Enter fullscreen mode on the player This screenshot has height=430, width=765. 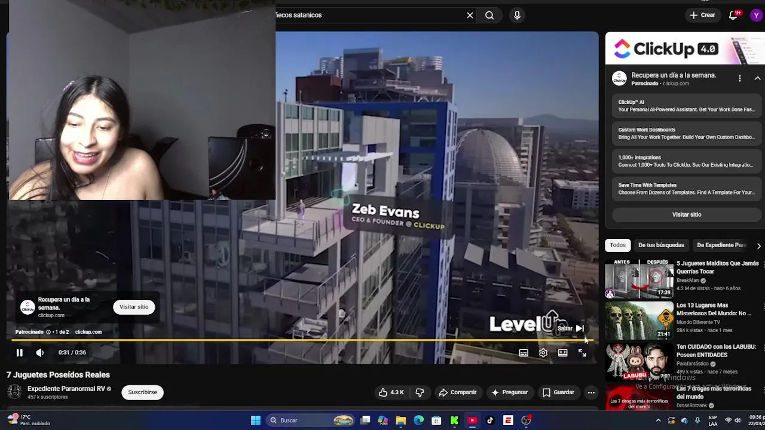583,353
